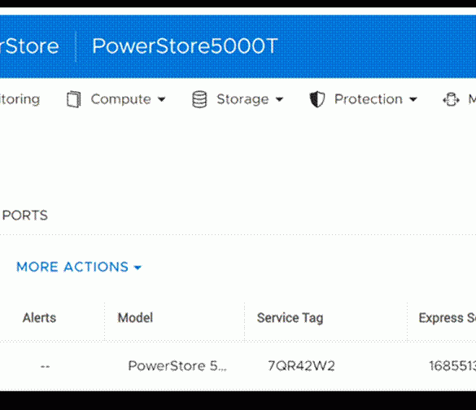Click the Protection shield icon
Image resolution: width=476 pixels, height=410 pixels.
pyautogui.click(x=317, y=99)
